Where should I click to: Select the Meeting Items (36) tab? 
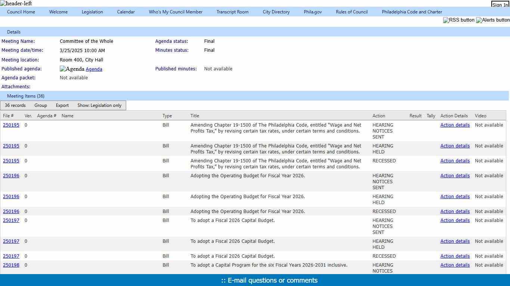click(26, 96)
